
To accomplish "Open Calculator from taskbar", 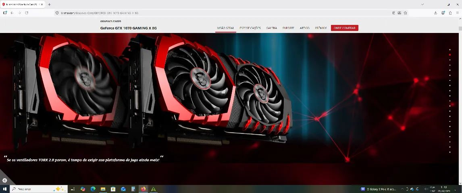I will (133, 189).
